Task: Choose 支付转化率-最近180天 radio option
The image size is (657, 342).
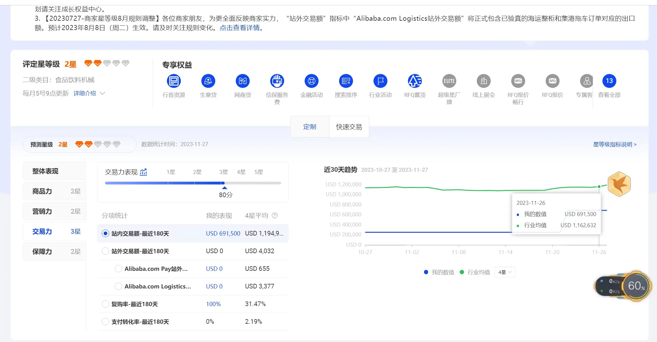Action: click(105, 322)
